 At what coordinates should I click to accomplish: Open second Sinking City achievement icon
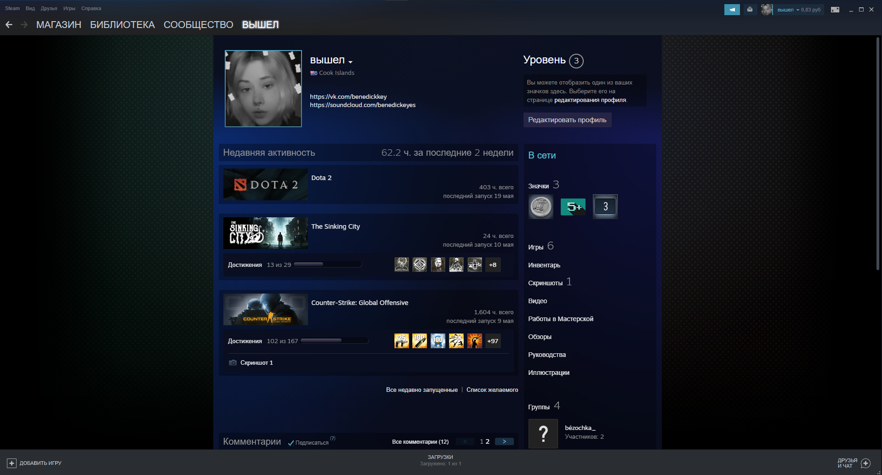(x=420, y=265)
